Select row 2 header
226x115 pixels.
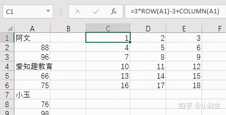point(7,47)
